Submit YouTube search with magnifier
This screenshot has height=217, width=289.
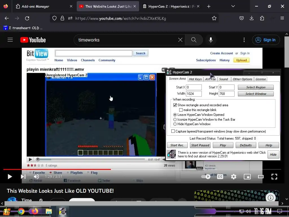(194, 40)
